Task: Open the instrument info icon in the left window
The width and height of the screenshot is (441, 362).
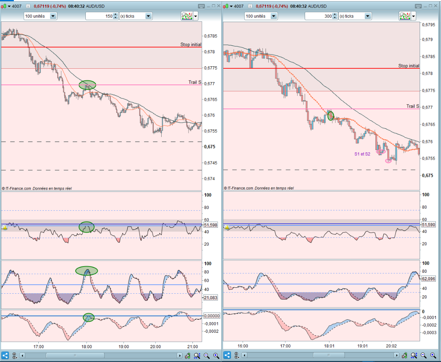Action: (x=28, y=6)
